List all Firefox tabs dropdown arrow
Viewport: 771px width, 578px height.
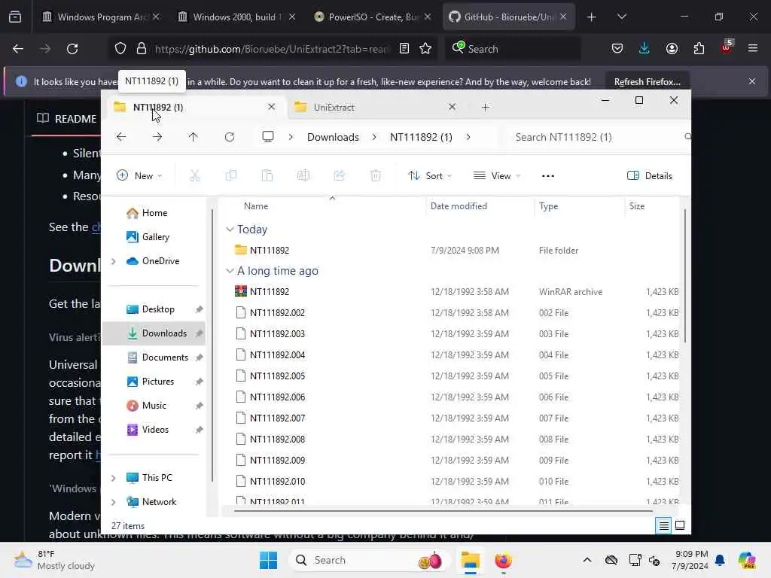[x=622, y=17]
